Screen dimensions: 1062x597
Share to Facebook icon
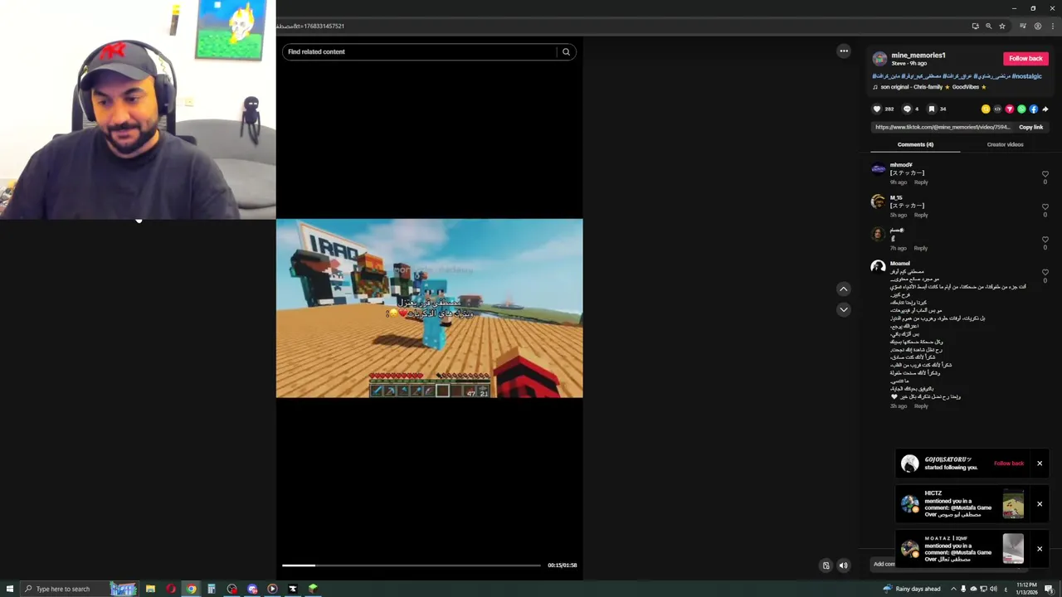coord(1034,109)
